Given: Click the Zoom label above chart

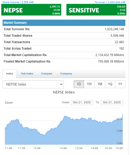Looking at the screenshot, I should pos(9,103).
